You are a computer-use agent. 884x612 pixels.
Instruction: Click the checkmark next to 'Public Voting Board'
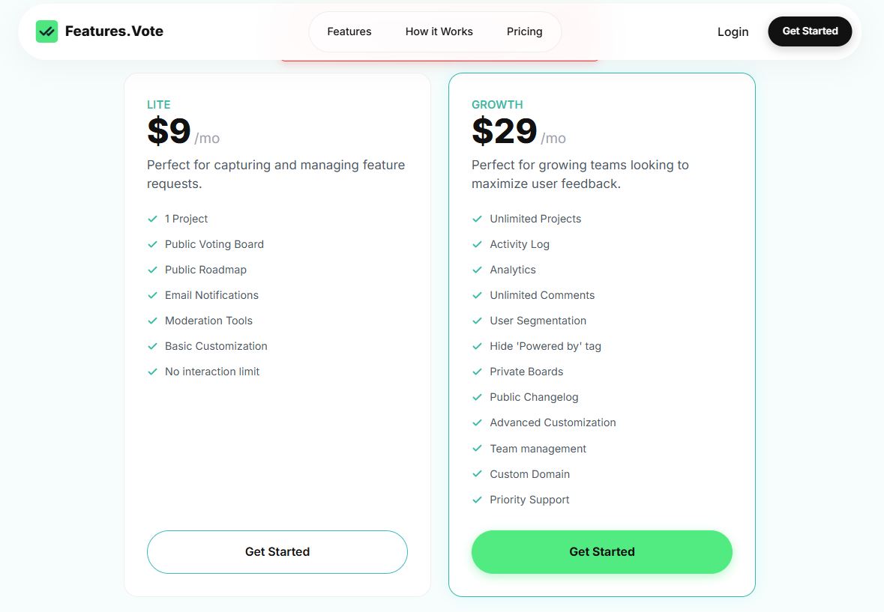tap(152, 244)
